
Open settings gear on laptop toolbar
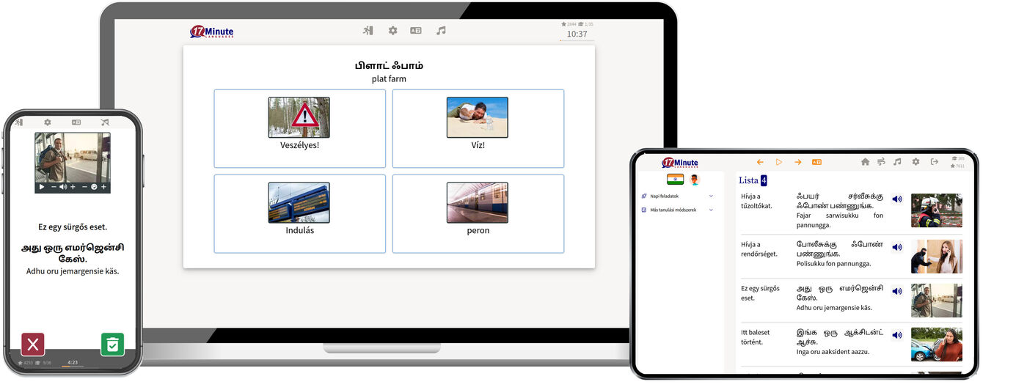(392, 31)
